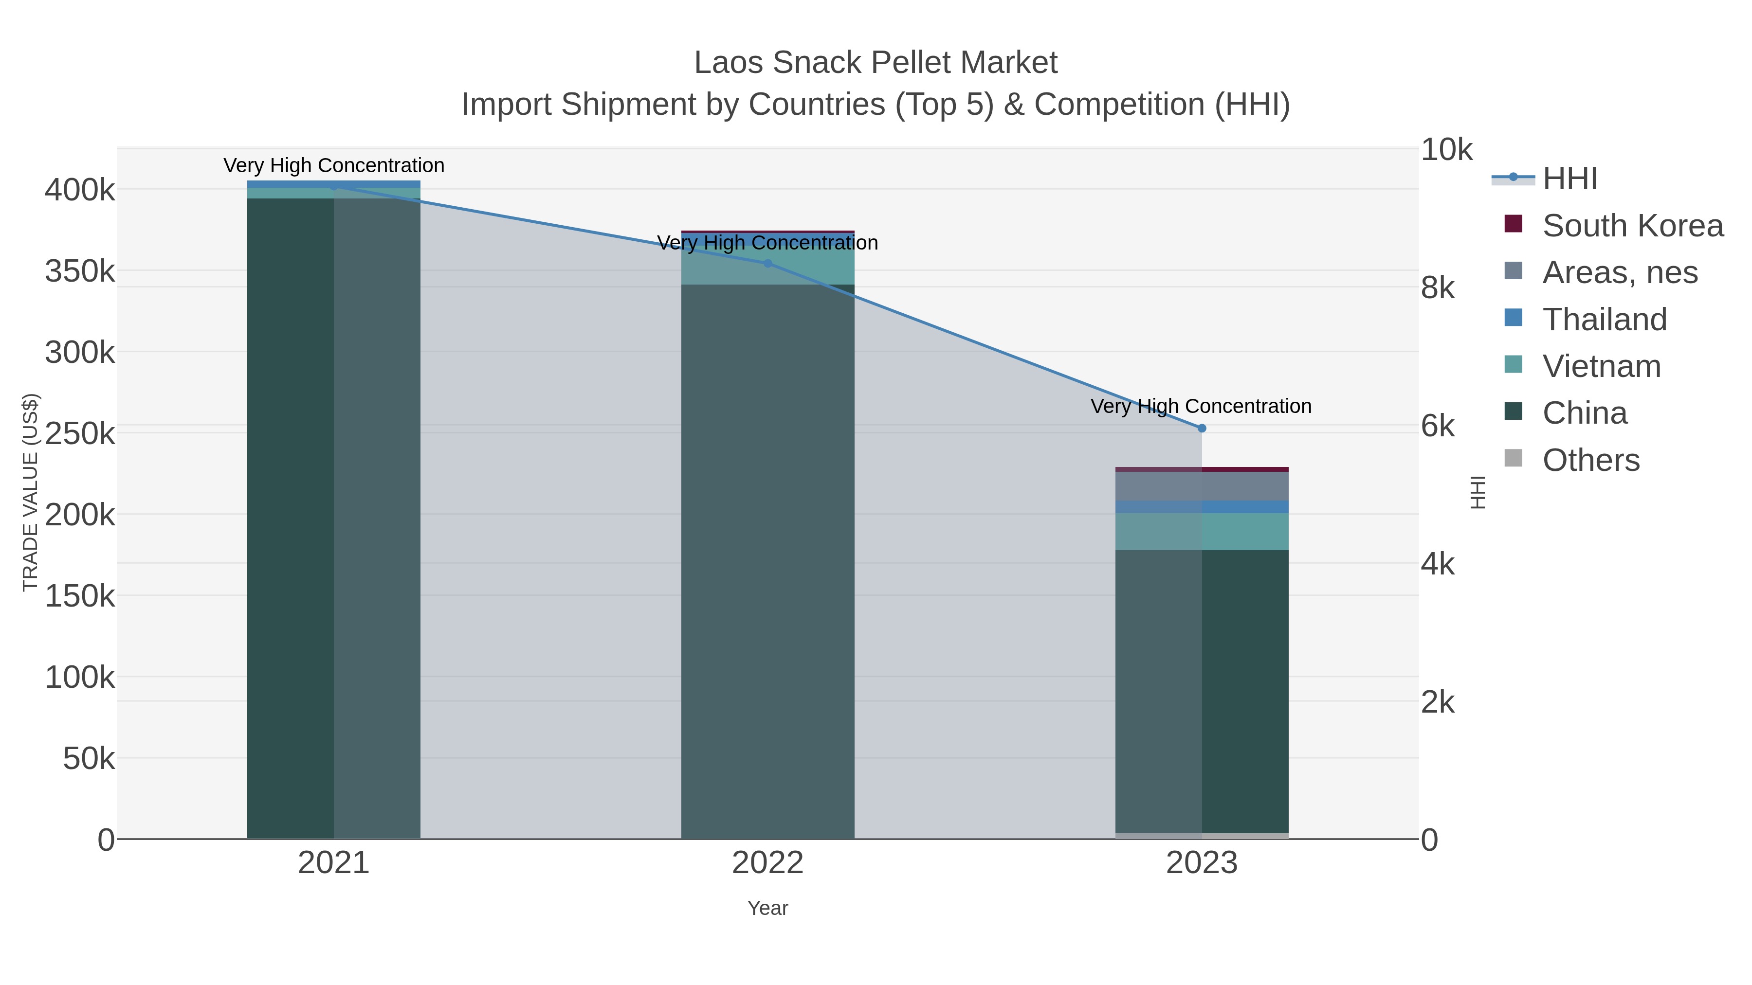Click the 10k right axis tick
The image size is (1752, 985).
tap(1447, 149)
